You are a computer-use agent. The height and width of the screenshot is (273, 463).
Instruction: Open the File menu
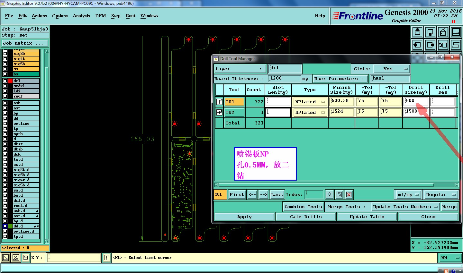(x=9, y=16)
